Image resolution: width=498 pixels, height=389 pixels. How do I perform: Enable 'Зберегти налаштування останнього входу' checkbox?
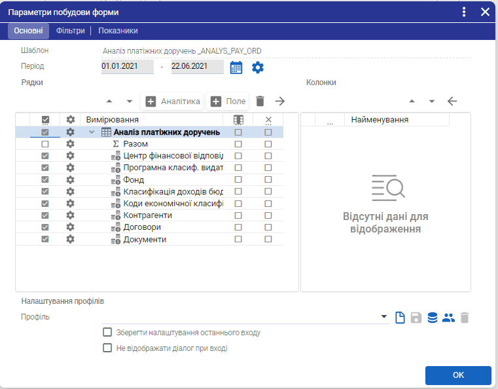(x=107, y=332)
